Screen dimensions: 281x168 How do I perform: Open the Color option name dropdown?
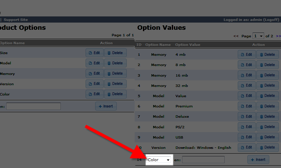click(x=159, y=160)
